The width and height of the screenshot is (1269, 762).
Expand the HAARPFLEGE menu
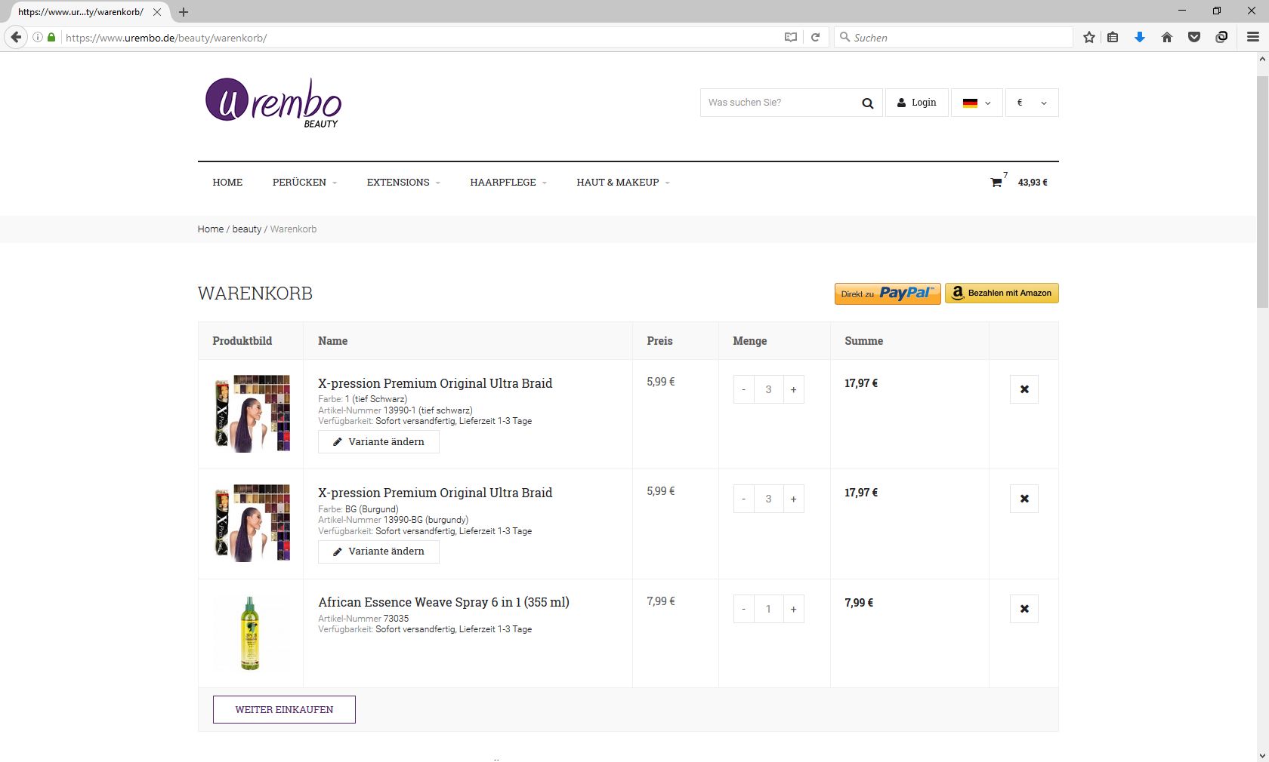[x=508, y=182]
